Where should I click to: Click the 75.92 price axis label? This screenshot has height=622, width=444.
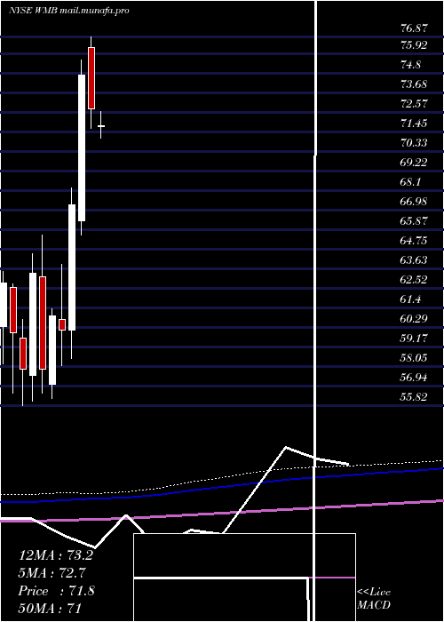click(x=414, y=45)
